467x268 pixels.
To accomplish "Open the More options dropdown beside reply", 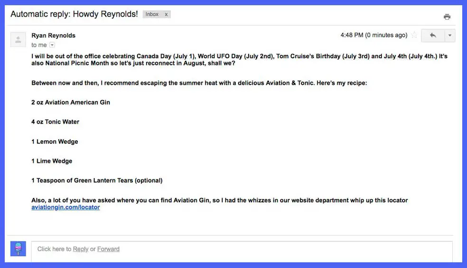I will pos(450,36).
